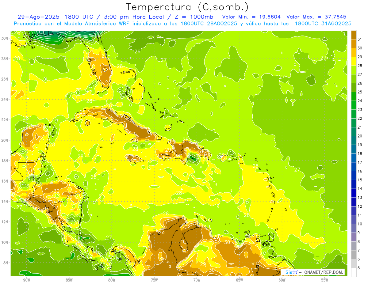Click the '8N' latitude label

coord(6,263)
